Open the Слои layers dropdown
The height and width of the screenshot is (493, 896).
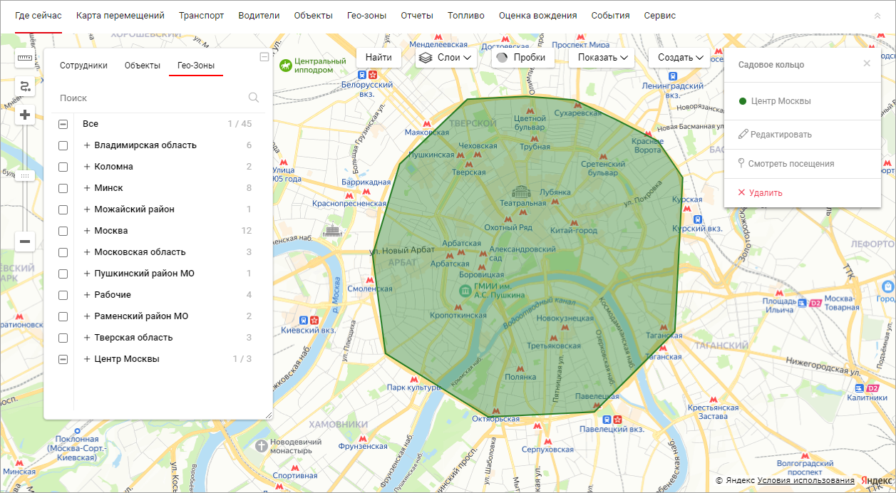[x=446, y=58]
